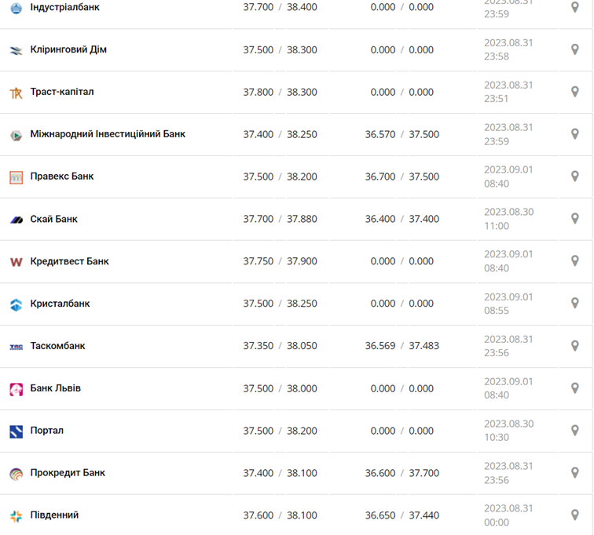
Task: Open location pin for Кліринговий Дім
Action: click(x=574, y=49)
